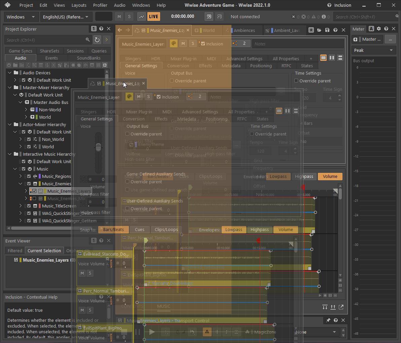401x343 pixels.
Task: Click the magnifier icon in the top search box
Action: tap(397, 16)
